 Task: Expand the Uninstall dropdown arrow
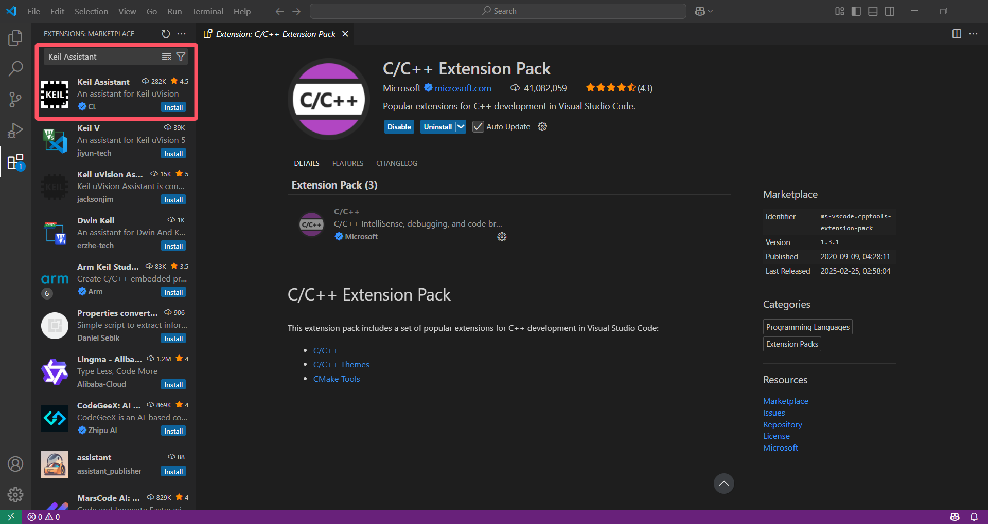coord(461,127)
